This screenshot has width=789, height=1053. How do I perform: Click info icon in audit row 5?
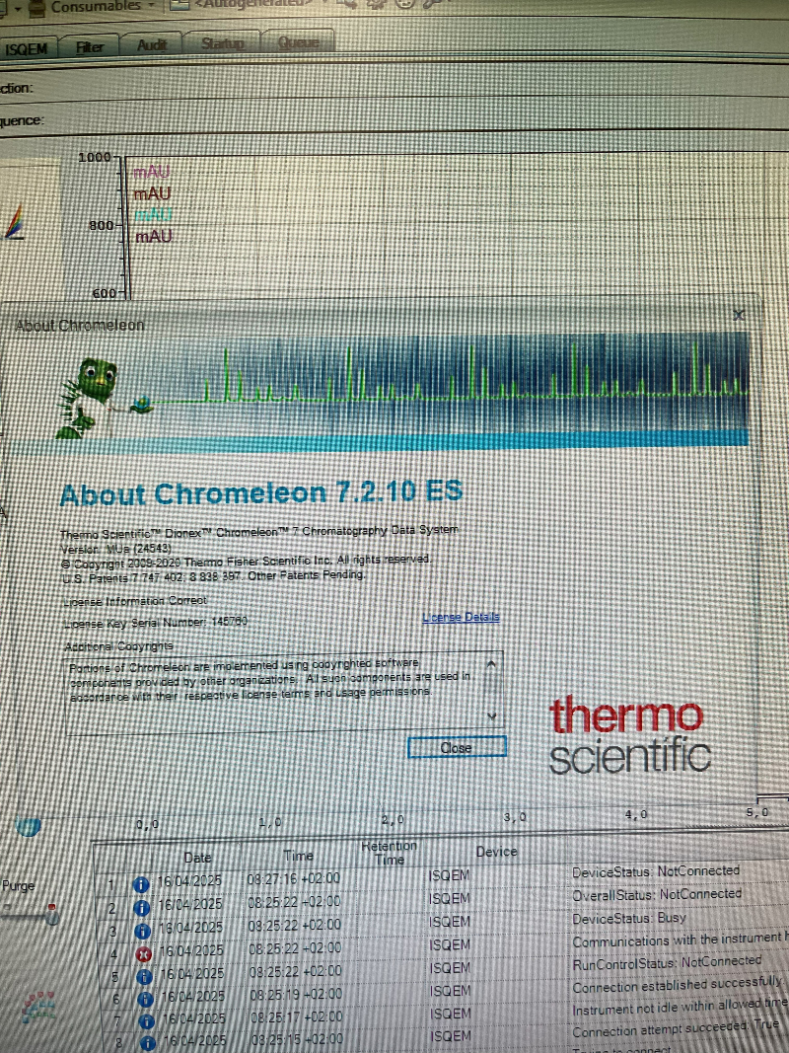(144, 977)
